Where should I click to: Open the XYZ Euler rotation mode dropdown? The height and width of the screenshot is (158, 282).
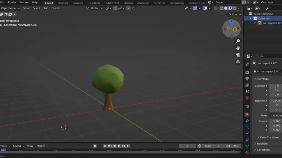276,116
